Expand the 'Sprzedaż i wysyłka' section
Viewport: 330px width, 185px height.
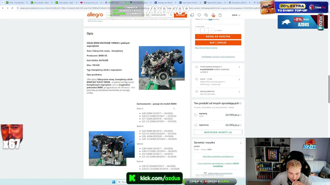coord(218,143)
